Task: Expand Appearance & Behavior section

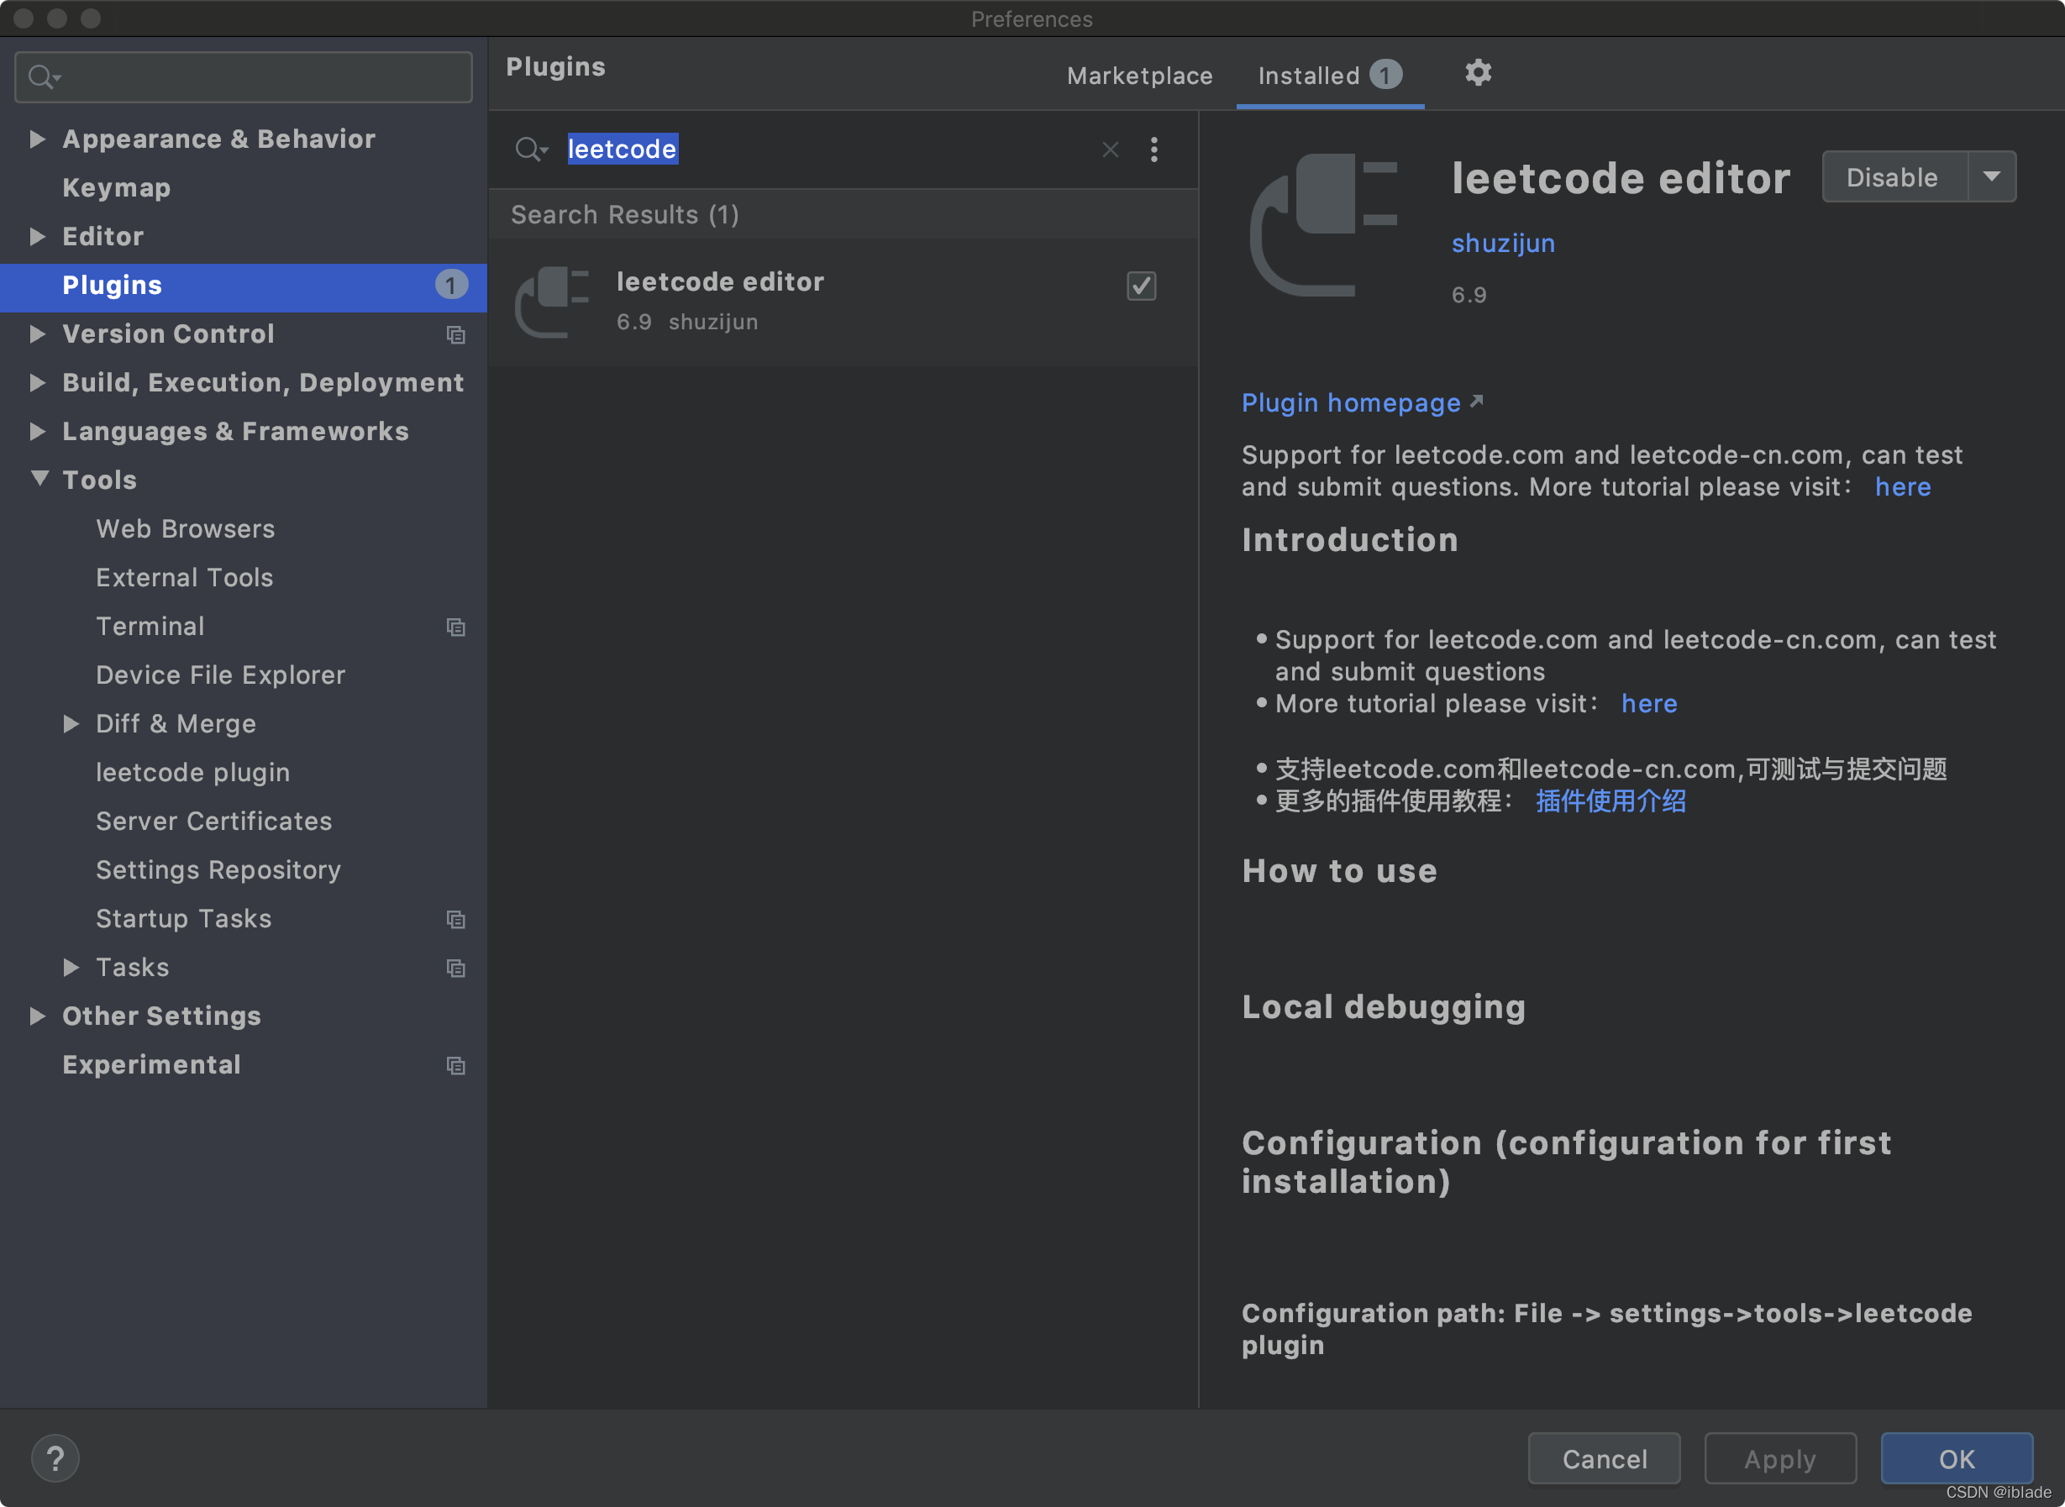Action: tap(38, 139)
